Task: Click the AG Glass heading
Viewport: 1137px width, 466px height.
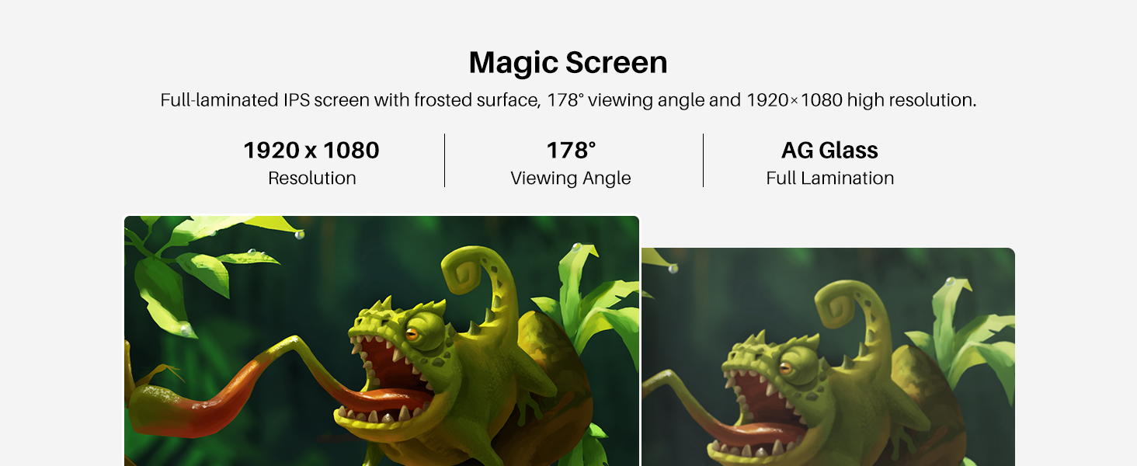Action: 829,151
